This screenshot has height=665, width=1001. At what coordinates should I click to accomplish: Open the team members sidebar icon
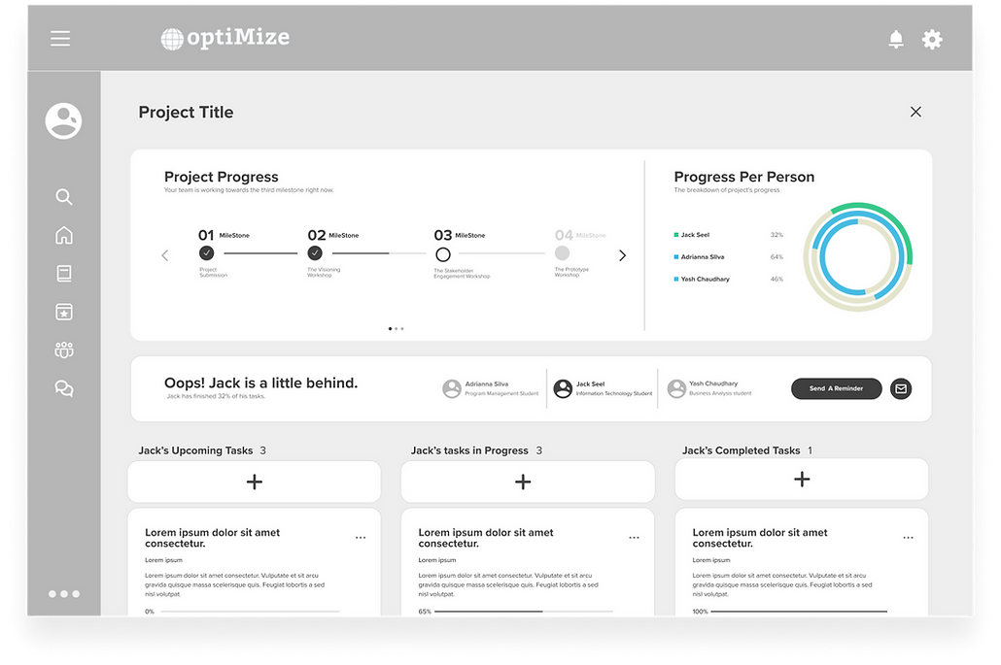tap(64, 350)
